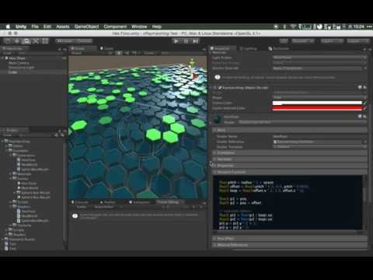Toggle pivot Center handle mode button
The width and height of the screenshot is (373, 280).
click(64, 41)
